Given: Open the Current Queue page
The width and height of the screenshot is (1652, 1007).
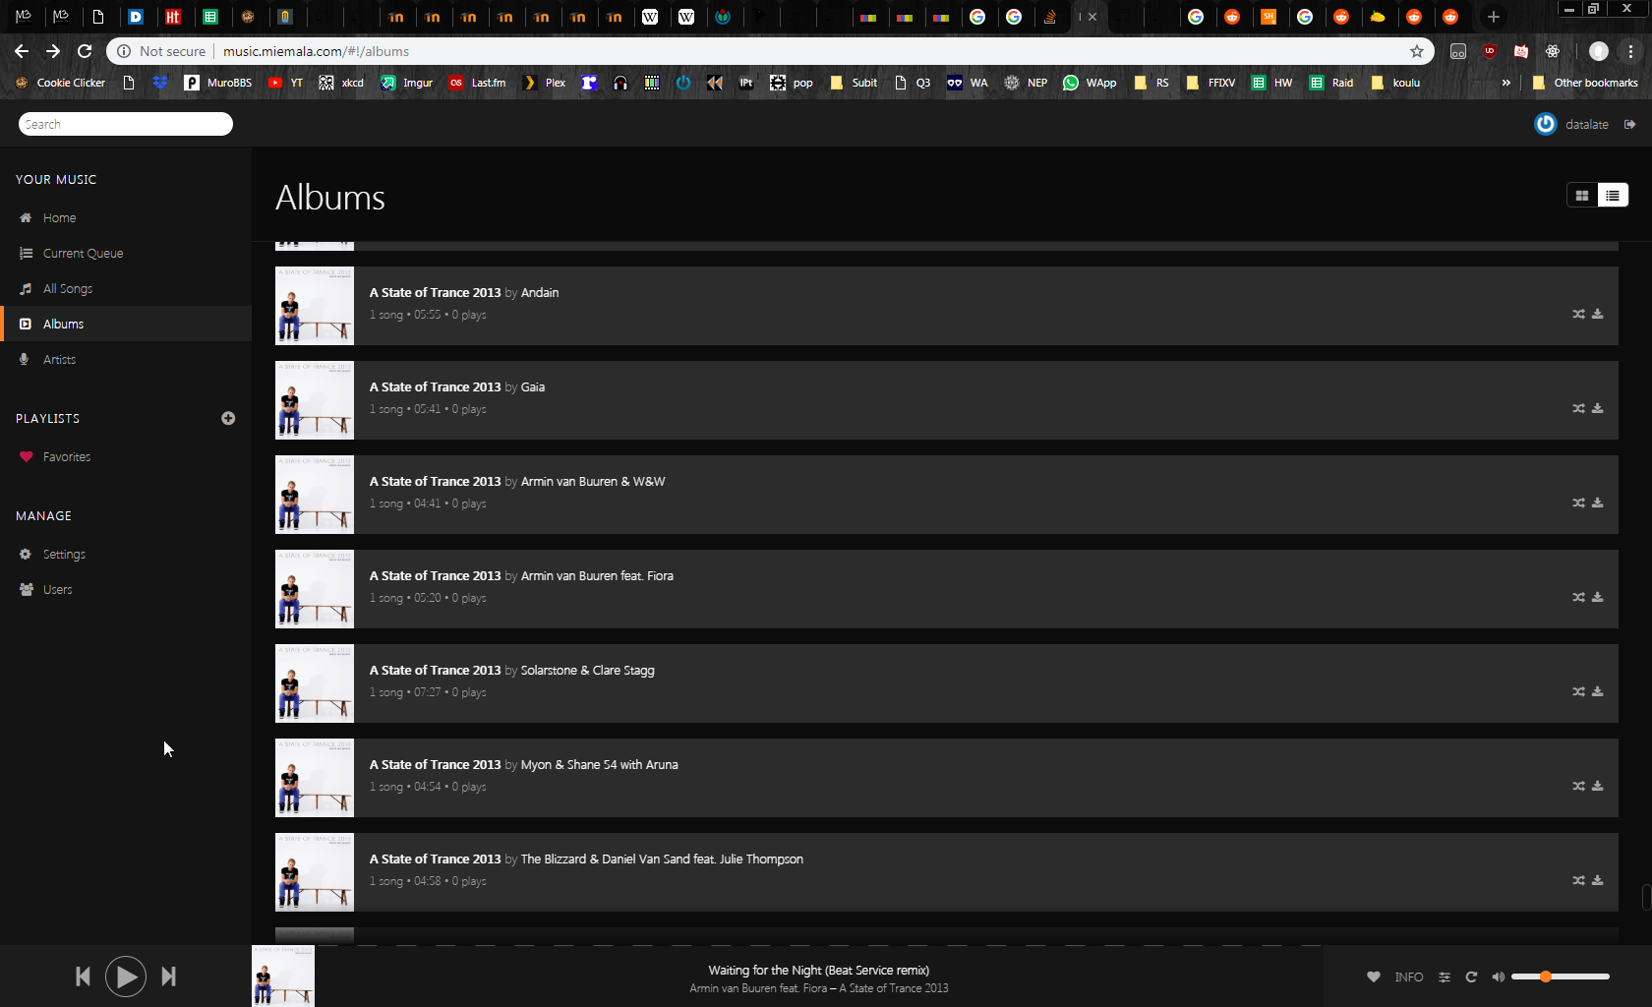Looking at the screenshot, I should pyautogui.click(x=83, y=254).
